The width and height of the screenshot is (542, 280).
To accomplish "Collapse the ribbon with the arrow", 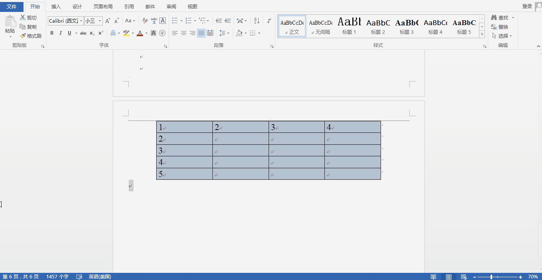I will pos(538,47).
